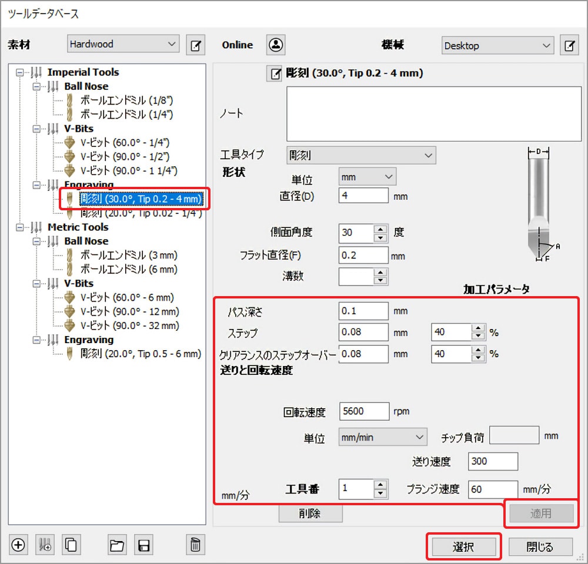Collapse the Imperial Tools tree node
The width and height of the screenshot is (588, 564).
[x=22, y=72]
